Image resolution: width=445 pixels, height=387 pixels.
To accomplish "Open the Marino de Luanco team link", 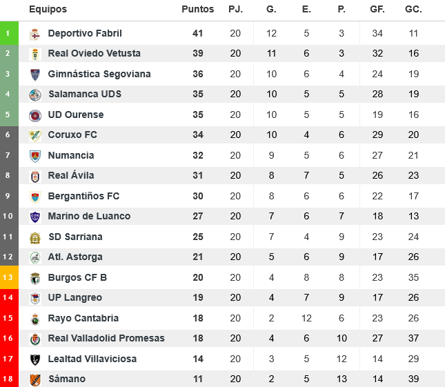I will (x=89, y=217).
